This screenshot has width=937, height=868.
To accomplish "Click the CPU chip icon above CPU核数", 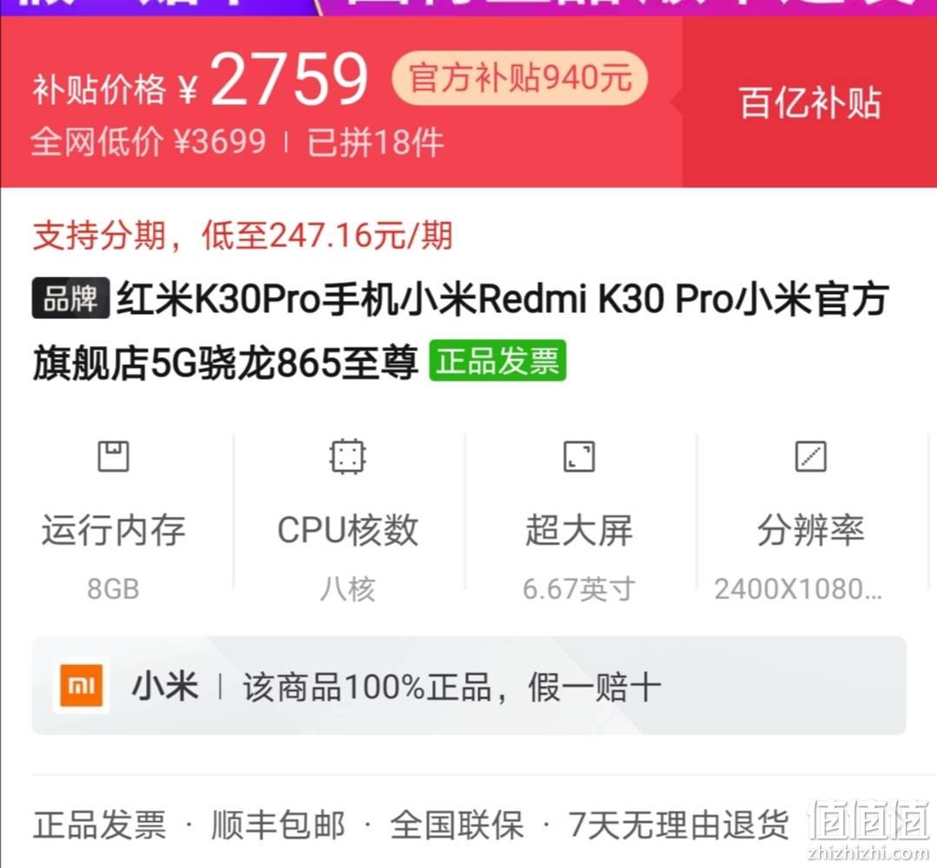I will pos(347,456).
